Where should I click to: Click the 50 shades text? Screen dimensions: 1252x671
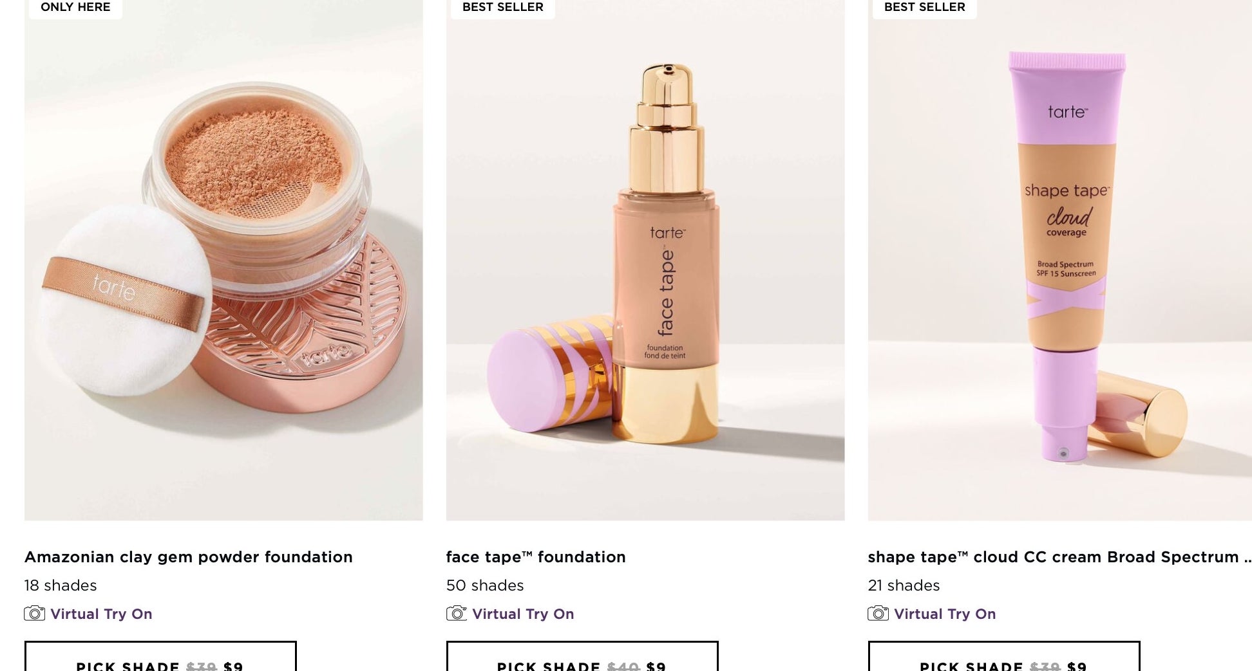click(x=485, y=585)
